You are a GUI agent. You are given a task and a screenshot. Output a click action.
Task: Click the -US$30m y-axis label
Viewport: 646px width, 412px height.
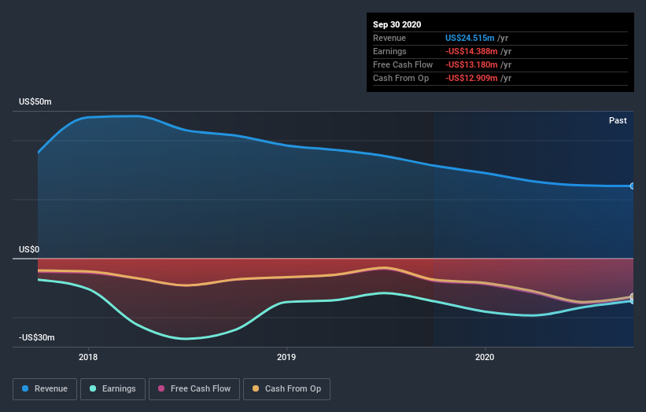pyautogui.click(x=36, y=337)
